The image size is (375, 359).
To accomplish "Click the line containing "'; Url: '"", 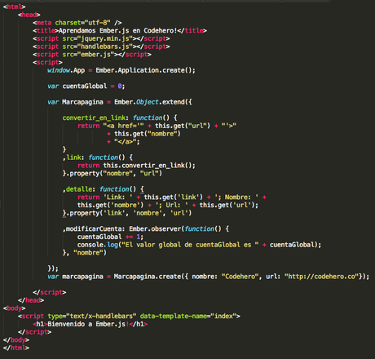I will click(x=168, y=205).
